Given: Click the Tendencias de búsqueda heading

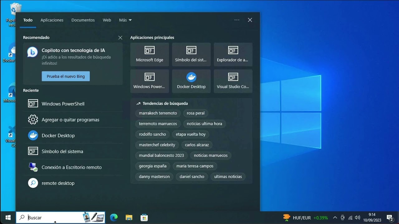Looking at the screenshot, I should click(165, 103).
